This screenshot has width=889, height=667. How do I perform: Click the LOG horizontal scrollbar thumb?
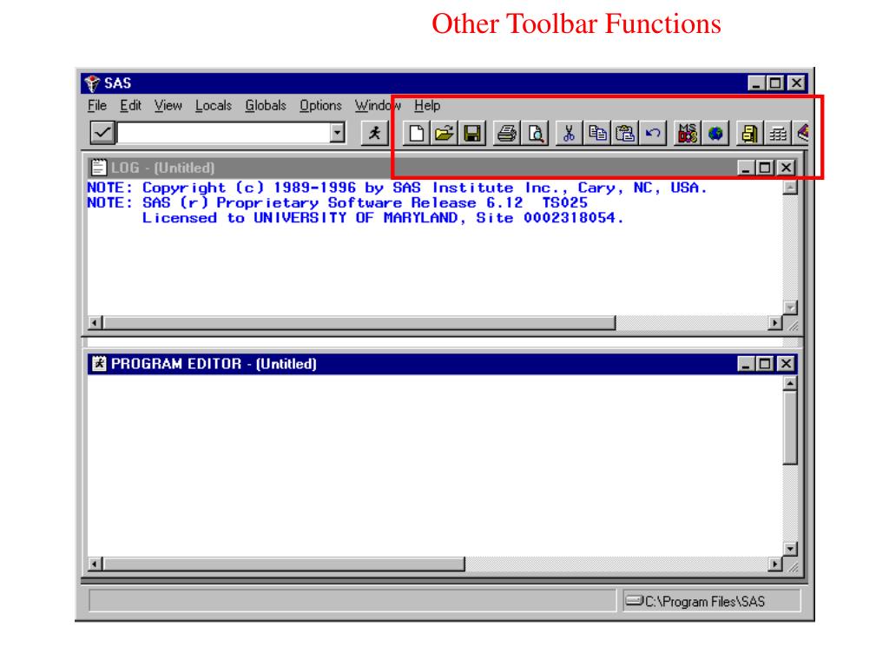(x=359, y=323)
